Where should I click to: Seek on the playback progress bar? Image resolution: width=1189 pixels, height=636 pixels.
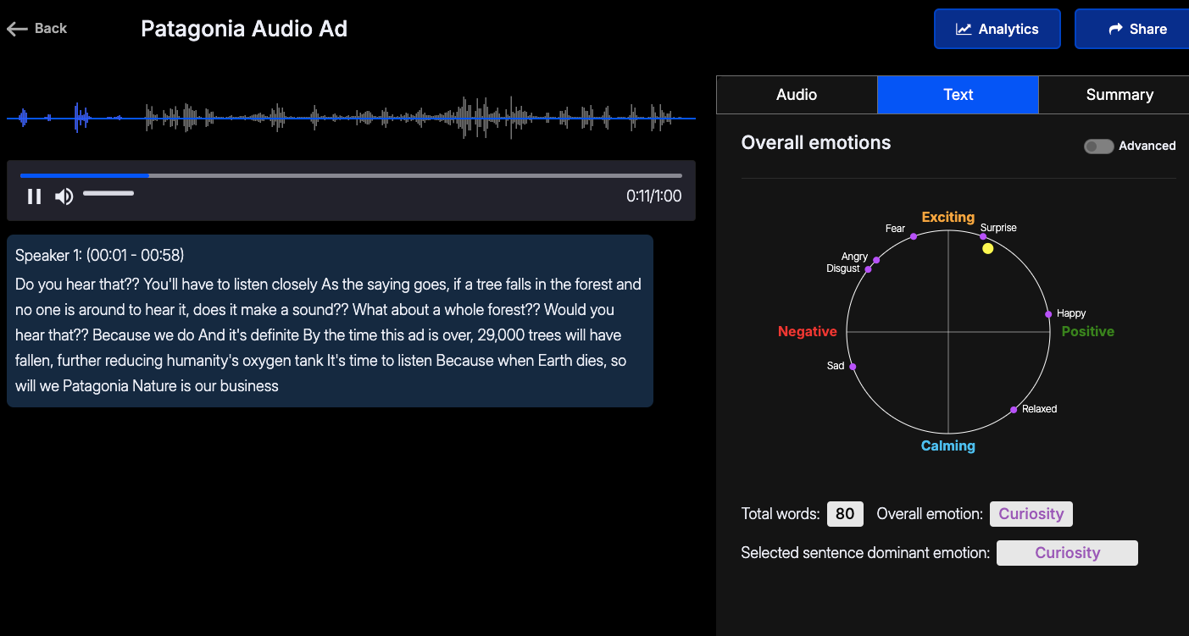click(351, 175)
